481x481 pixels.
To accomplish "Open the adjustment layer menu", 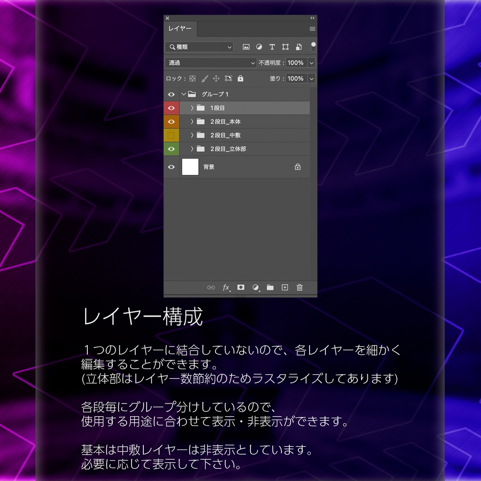I will click(x=256, y=287).
